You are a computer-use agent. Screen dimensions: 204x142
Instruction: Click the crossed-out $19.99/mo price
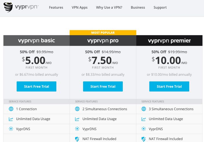click(x=177, y=52)
